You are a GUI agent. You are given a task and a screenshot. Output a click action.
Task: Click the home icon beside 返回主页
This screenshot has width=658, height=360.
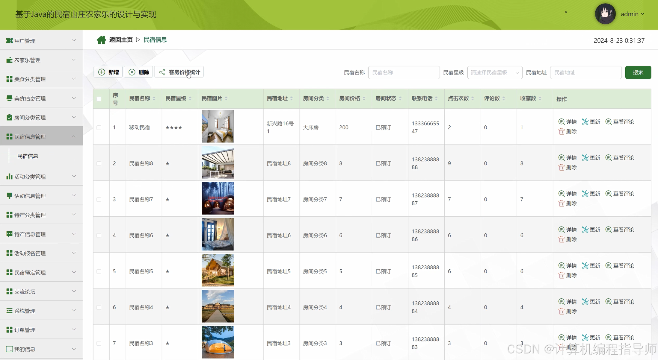click(x=101, y=40)
